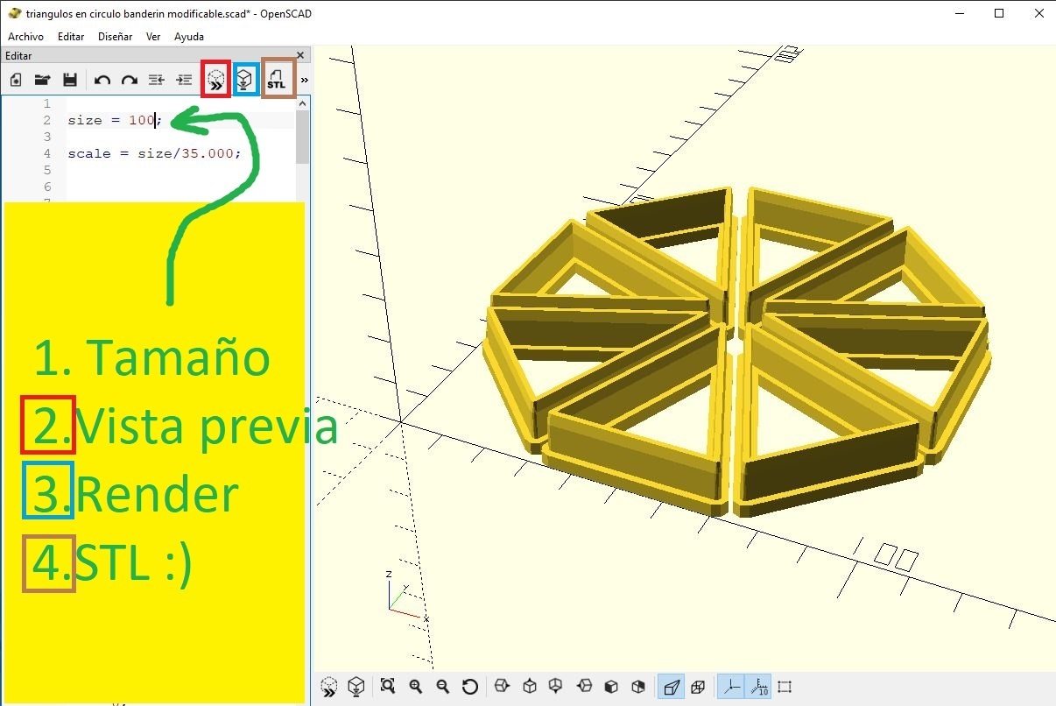Toggle Show Scale Markers
This screenshot has width=1056, height=706.
(759, 687)
